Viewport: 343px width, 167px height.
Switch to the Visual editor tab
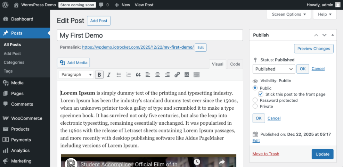click(218, 64)
